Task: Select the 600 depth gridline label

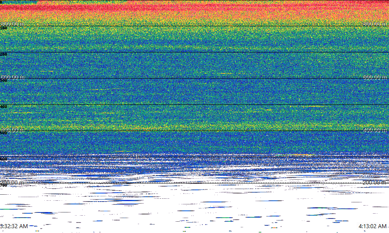Action: [x=4, y=159]
